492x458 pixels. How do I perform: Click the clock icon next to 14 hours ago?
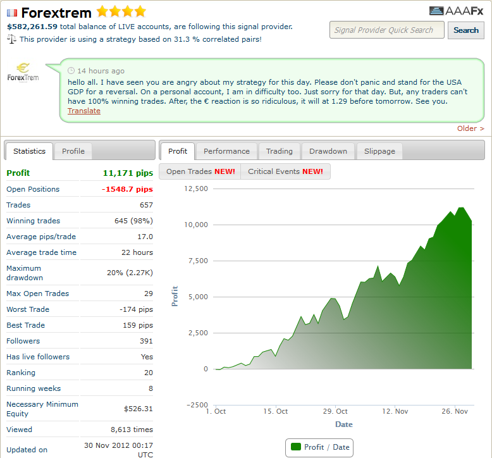[71, 71]
